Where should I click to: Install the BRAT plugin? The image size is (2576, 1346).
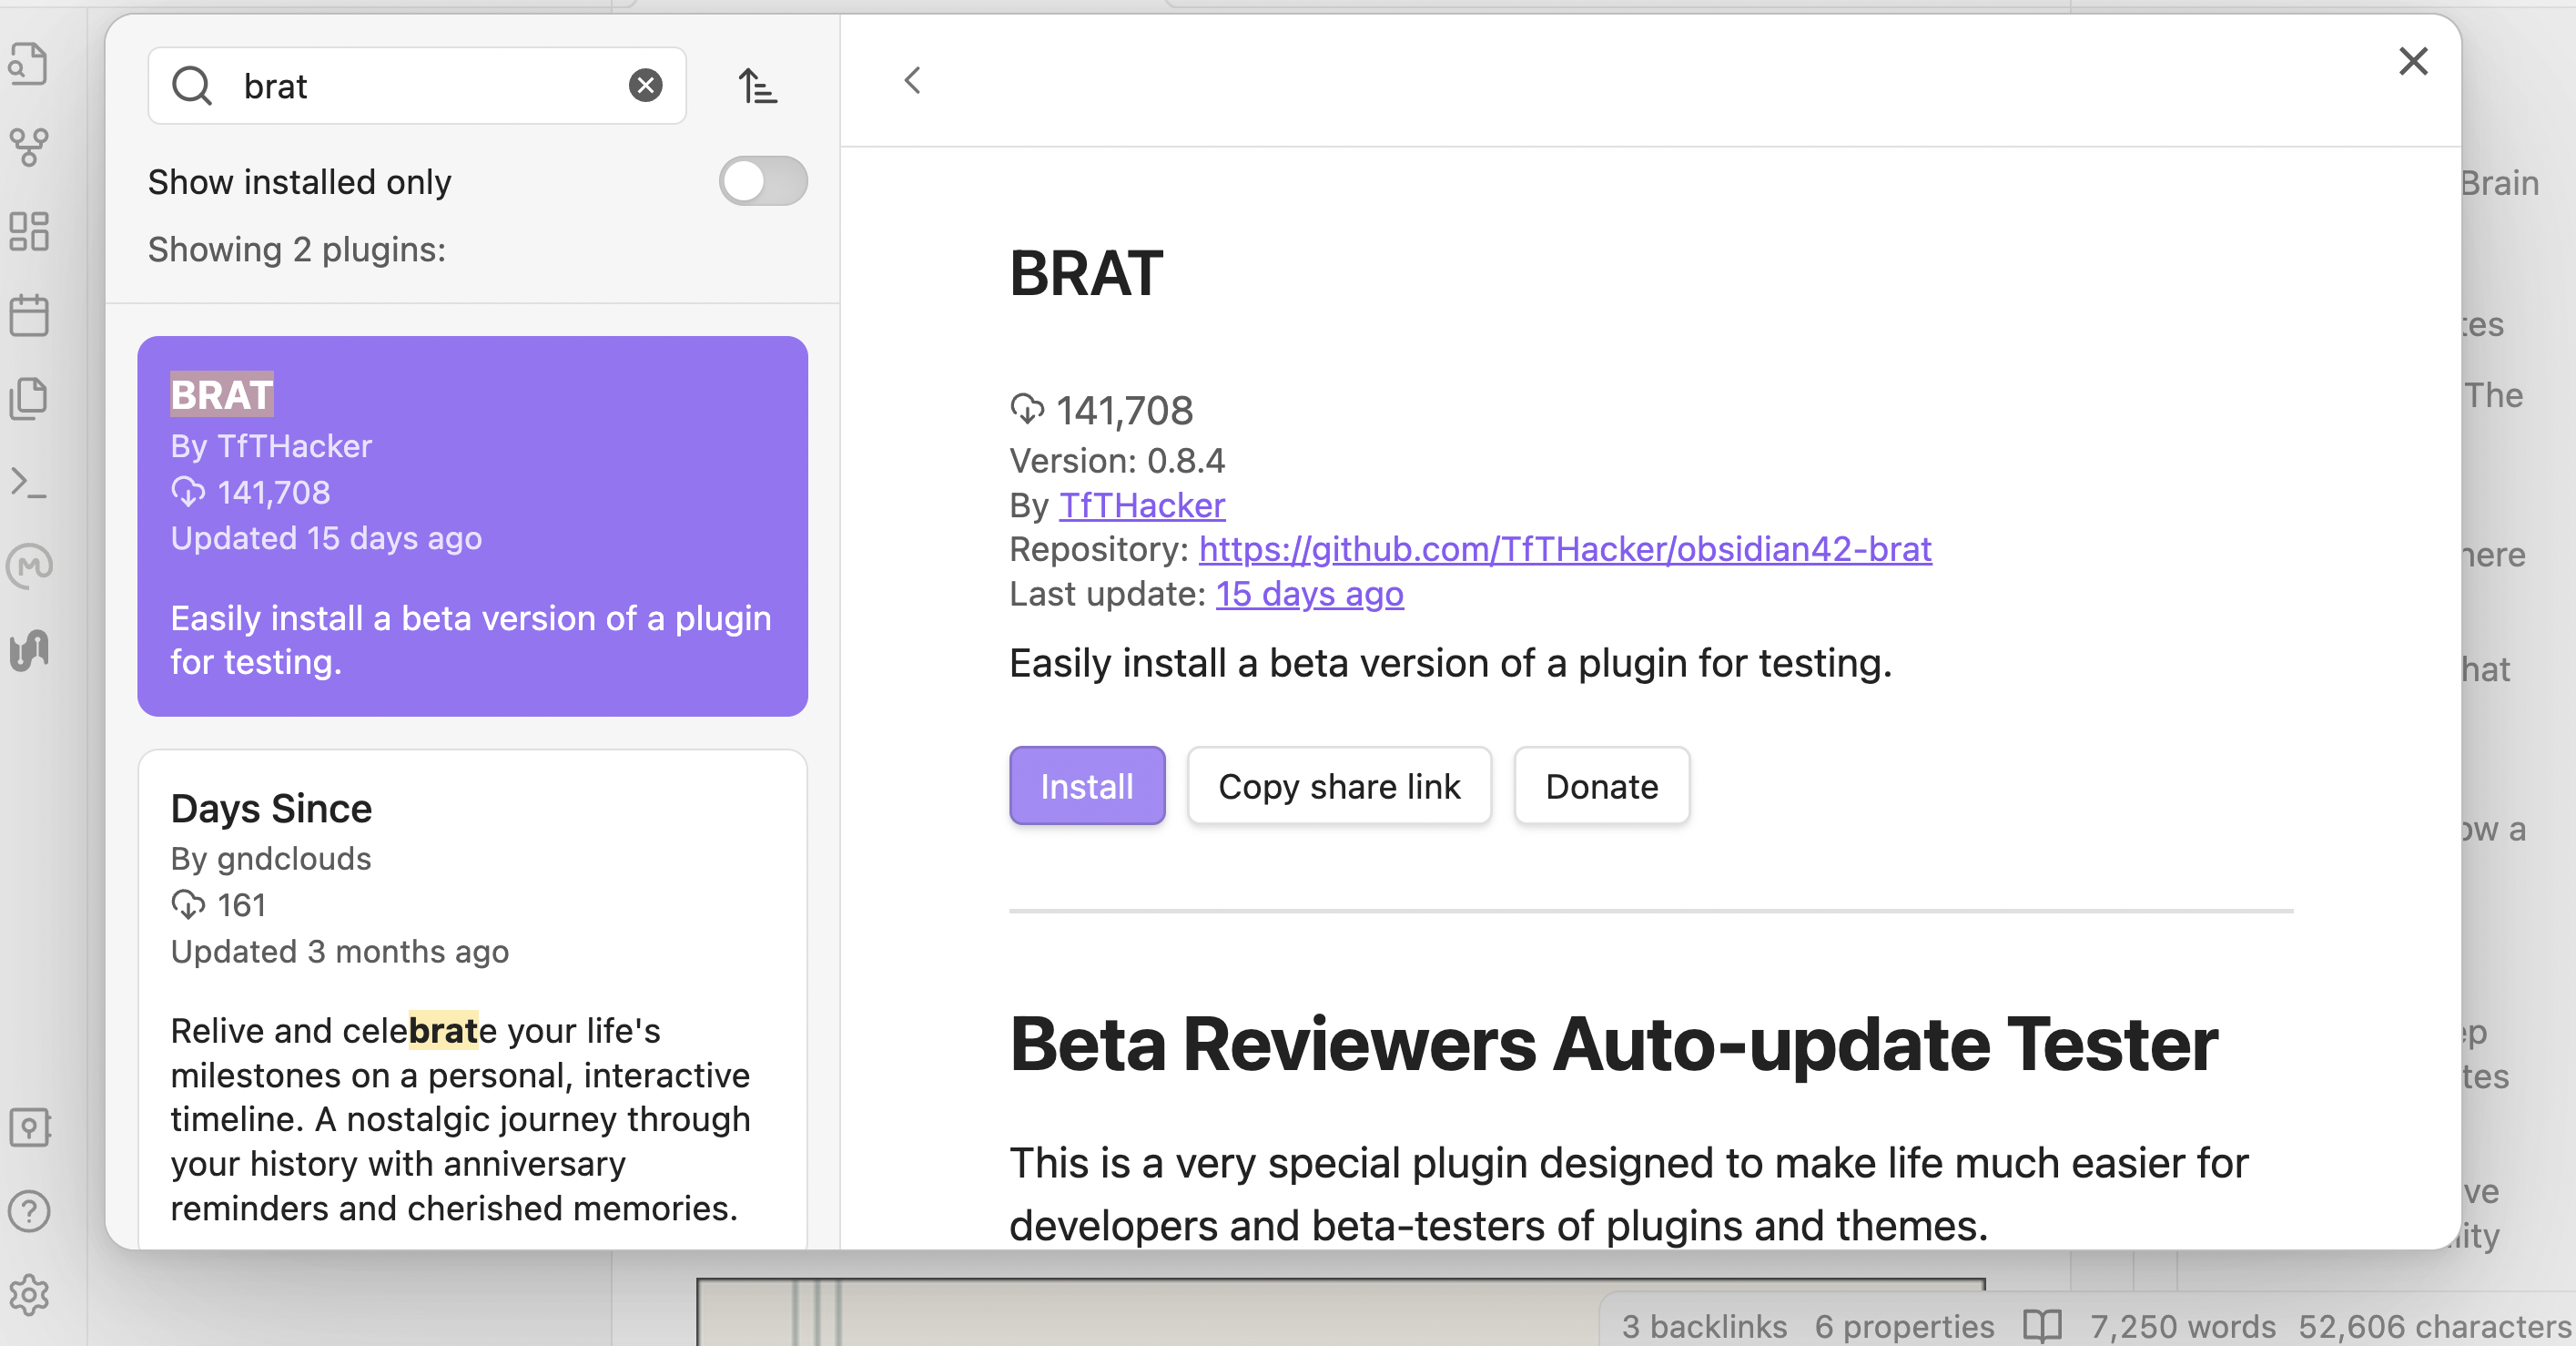(1087, 787)
